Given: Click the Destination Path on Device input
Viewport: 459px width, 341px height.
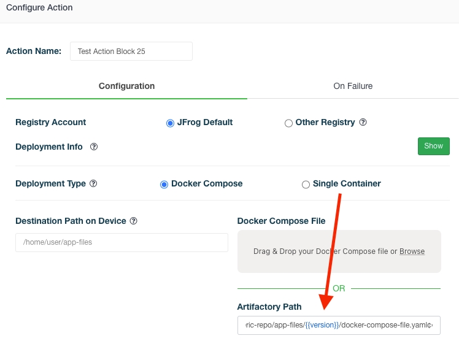Looking at the screenshot, I should tap(121, 242).
